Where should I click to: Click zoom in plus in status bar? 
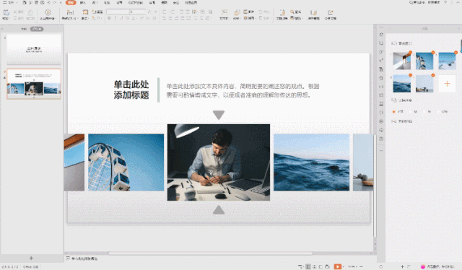(x=402, y=266)
